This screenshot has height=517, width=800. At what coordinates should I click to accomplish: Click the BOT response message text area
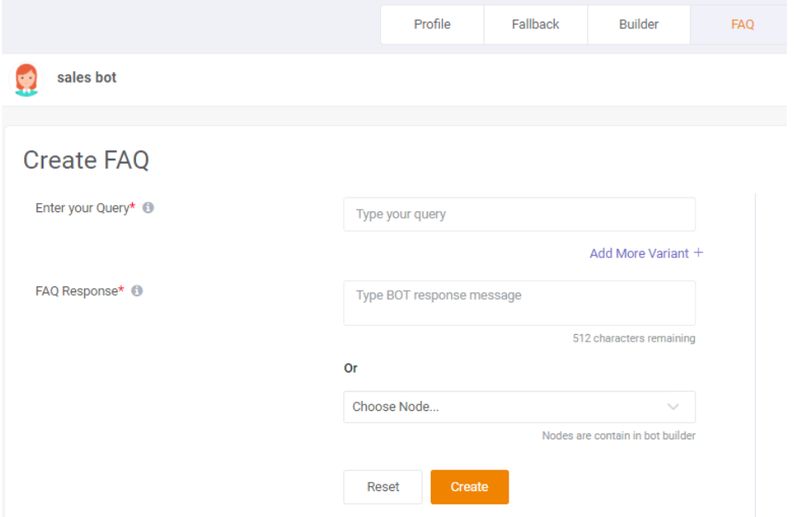click(519, 302)
